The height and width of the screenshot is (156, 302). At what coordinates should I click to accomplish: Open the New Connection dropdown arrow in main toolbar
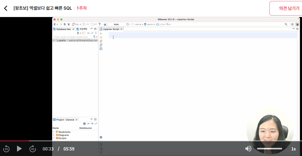(x=57, y=24)
